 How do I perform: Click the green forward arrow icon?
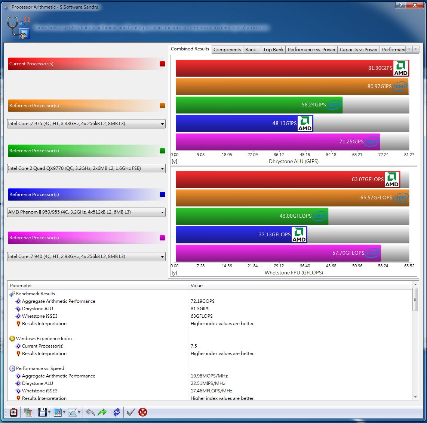tap(102, 412)
